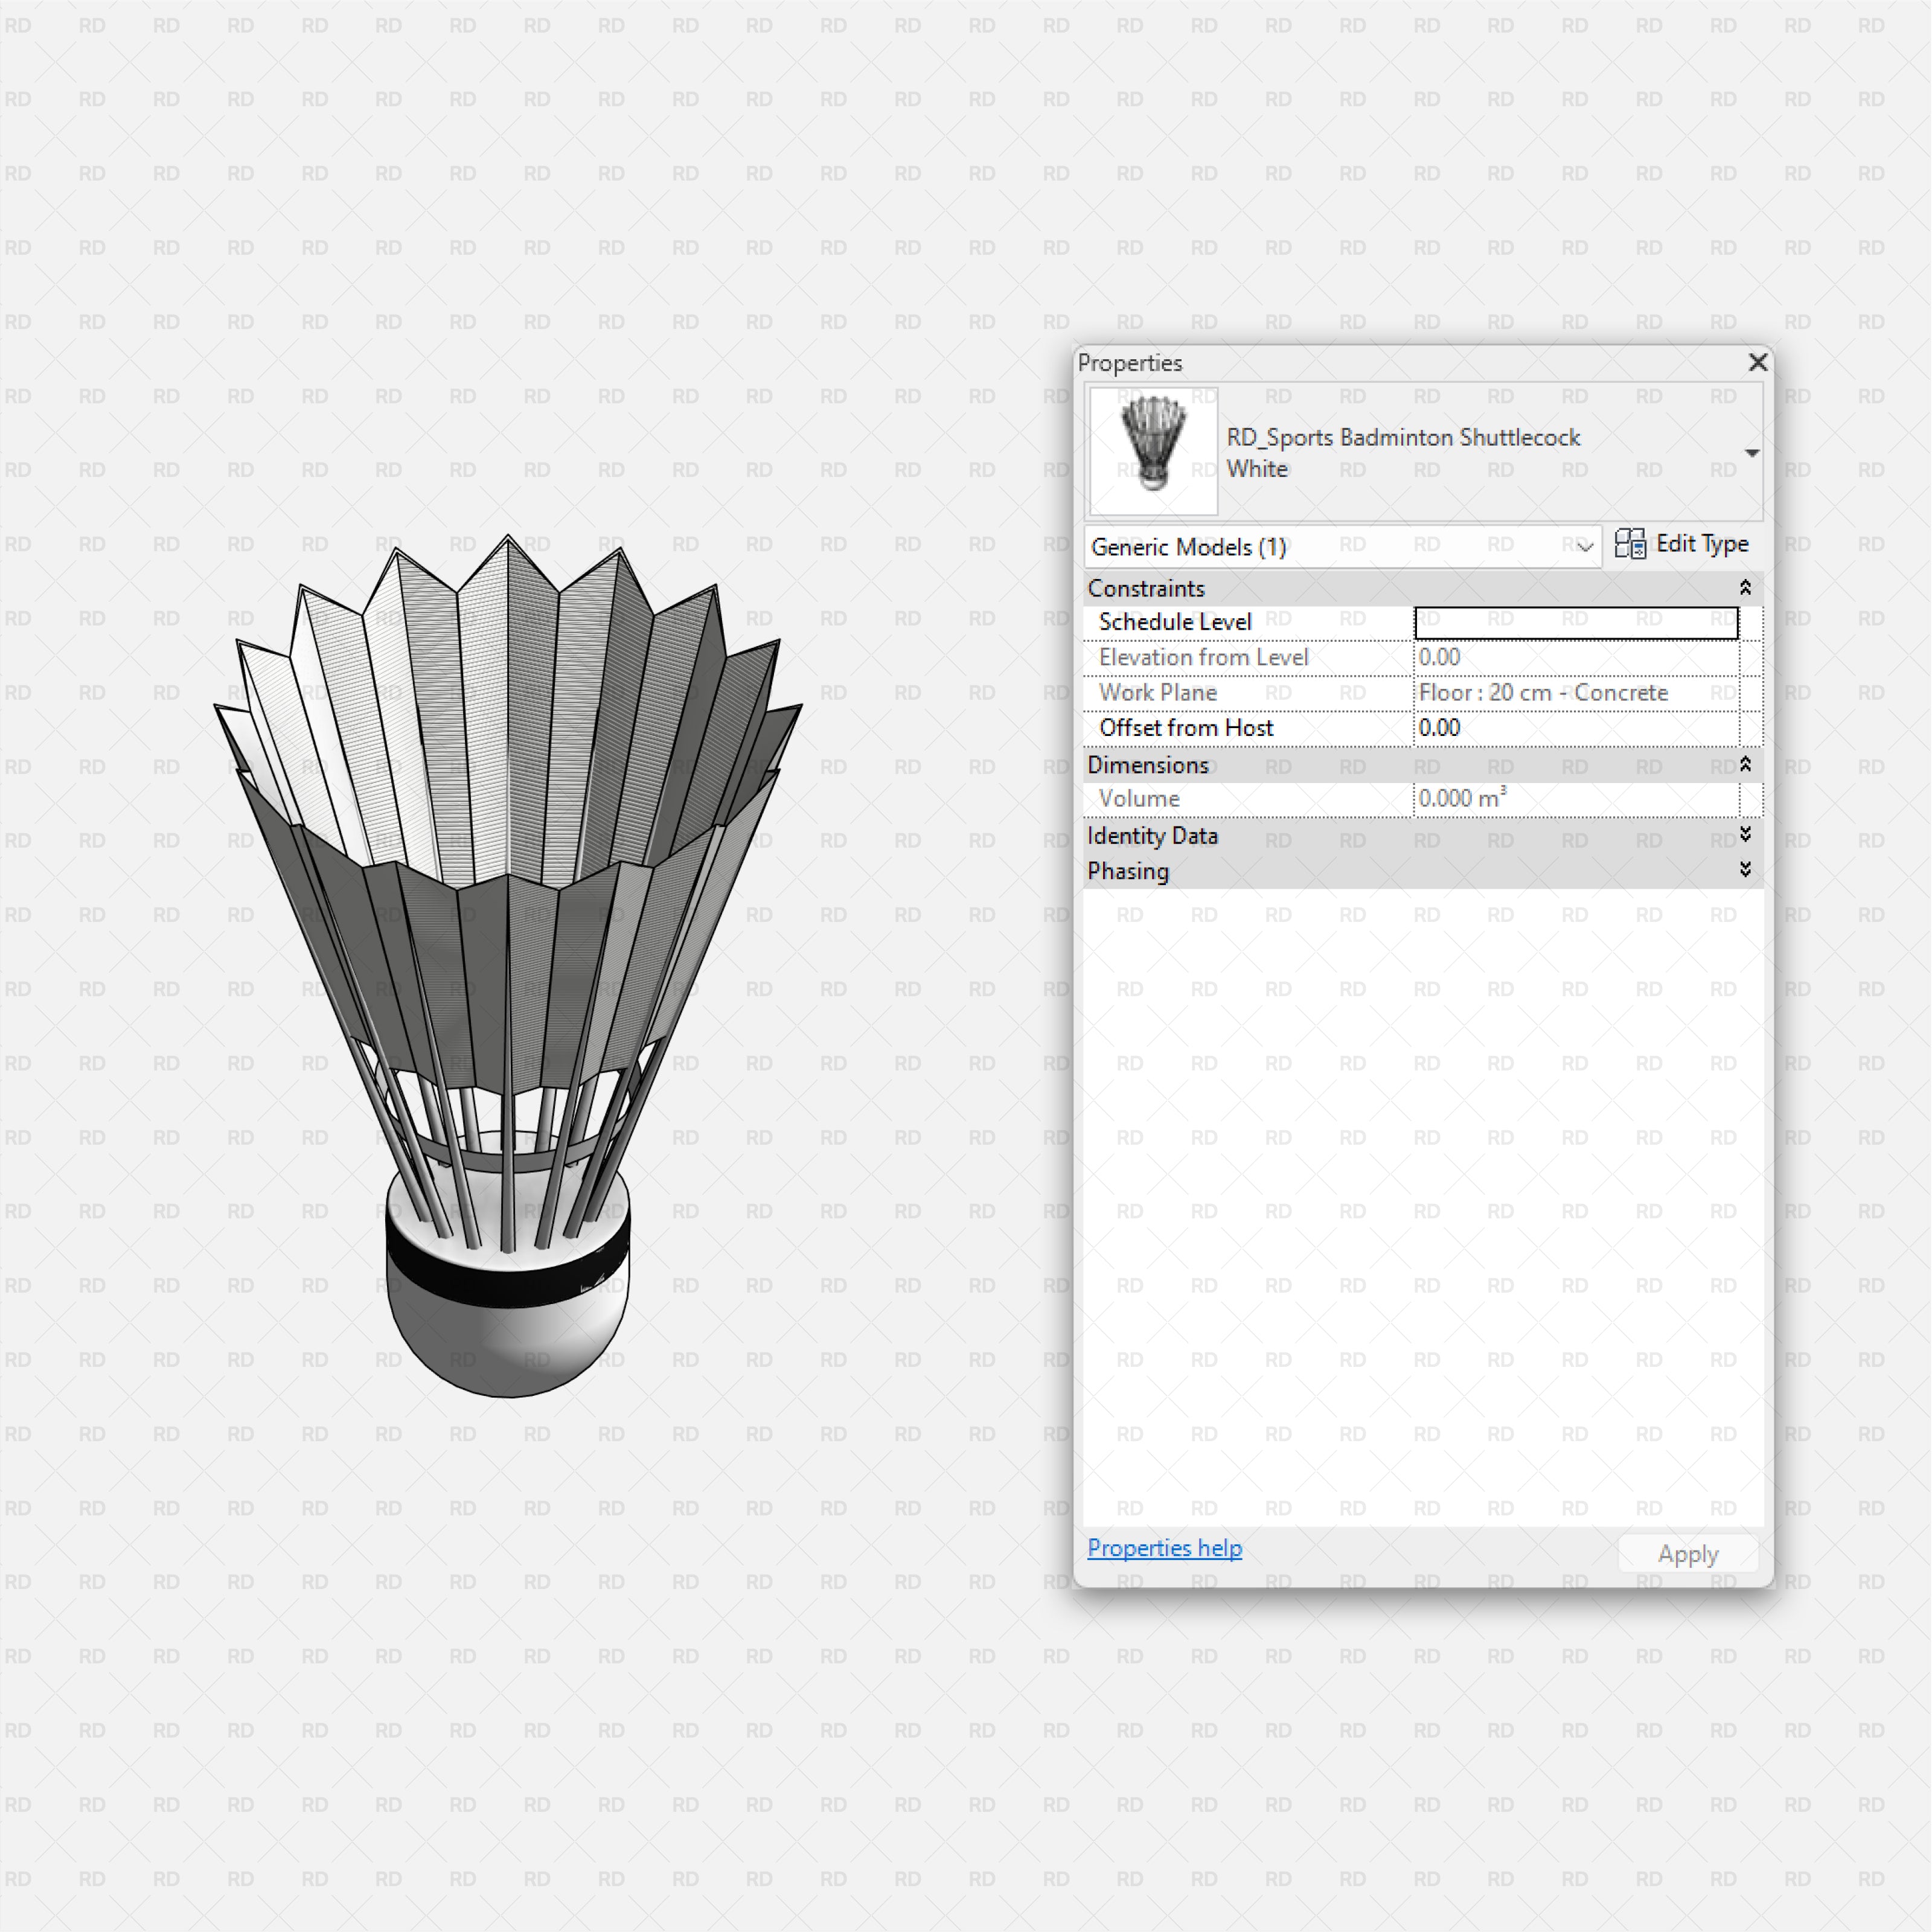Open the Generic Models (1) filter dropdown
This screenshot has width=1932, height=1932.
click(x=1584, y=547)
